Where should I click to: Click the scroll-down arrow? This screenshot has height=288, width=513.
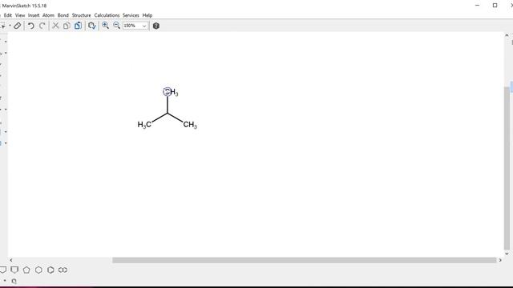coord(507,254)
